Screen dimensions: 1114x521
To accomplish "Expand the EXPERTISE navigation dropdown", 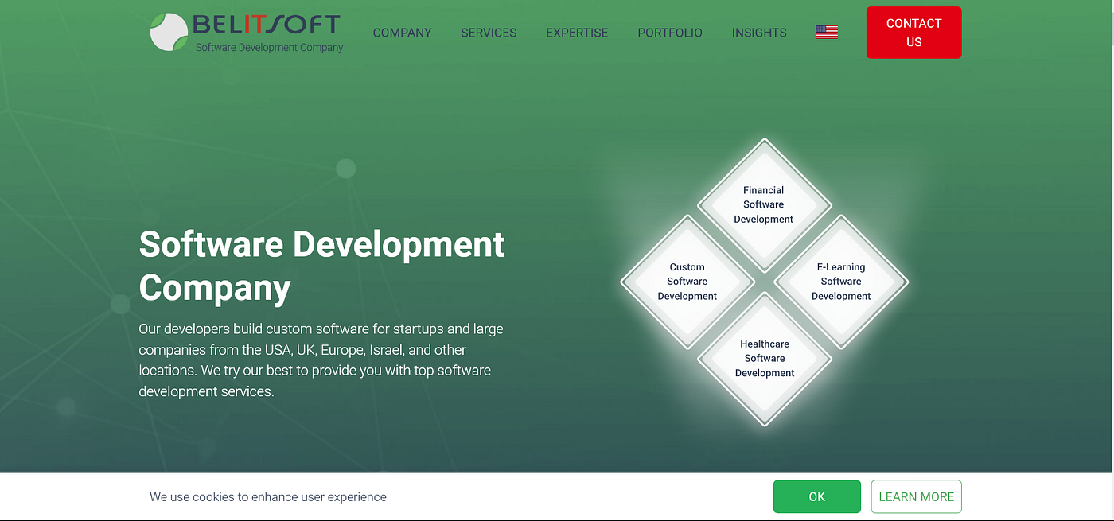I will [577, 33].
